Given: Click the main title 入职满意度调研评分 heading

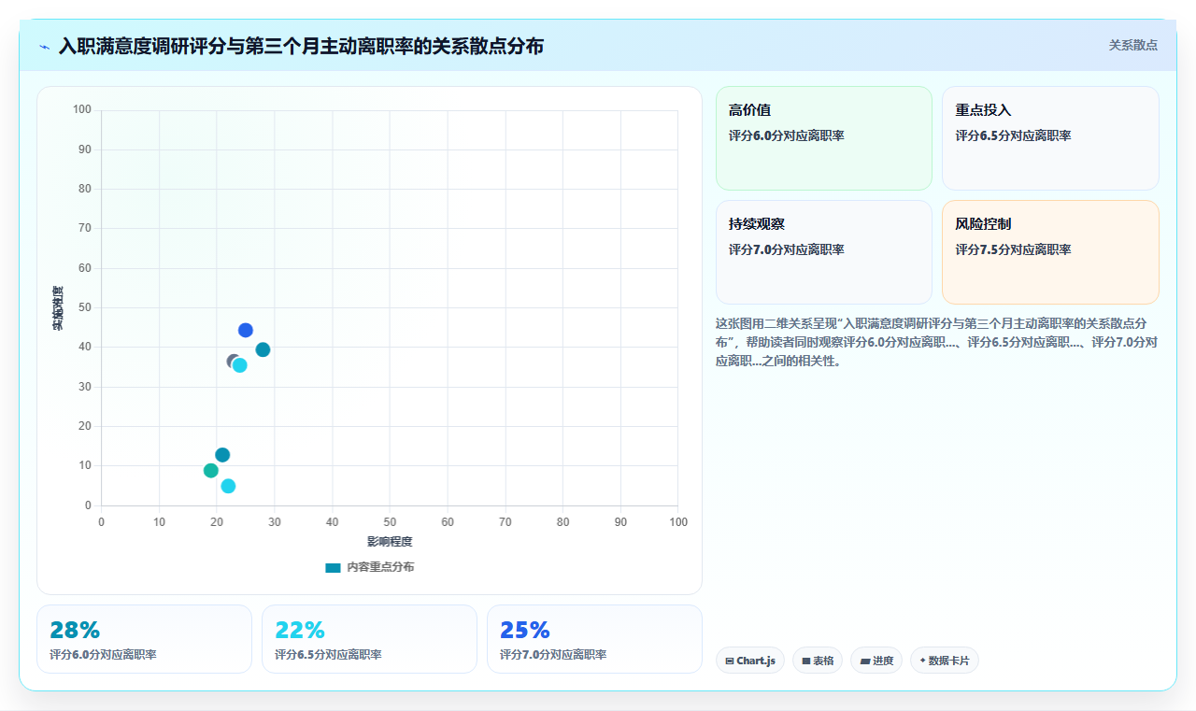Looking at the screenshot, I should point(301,46).
